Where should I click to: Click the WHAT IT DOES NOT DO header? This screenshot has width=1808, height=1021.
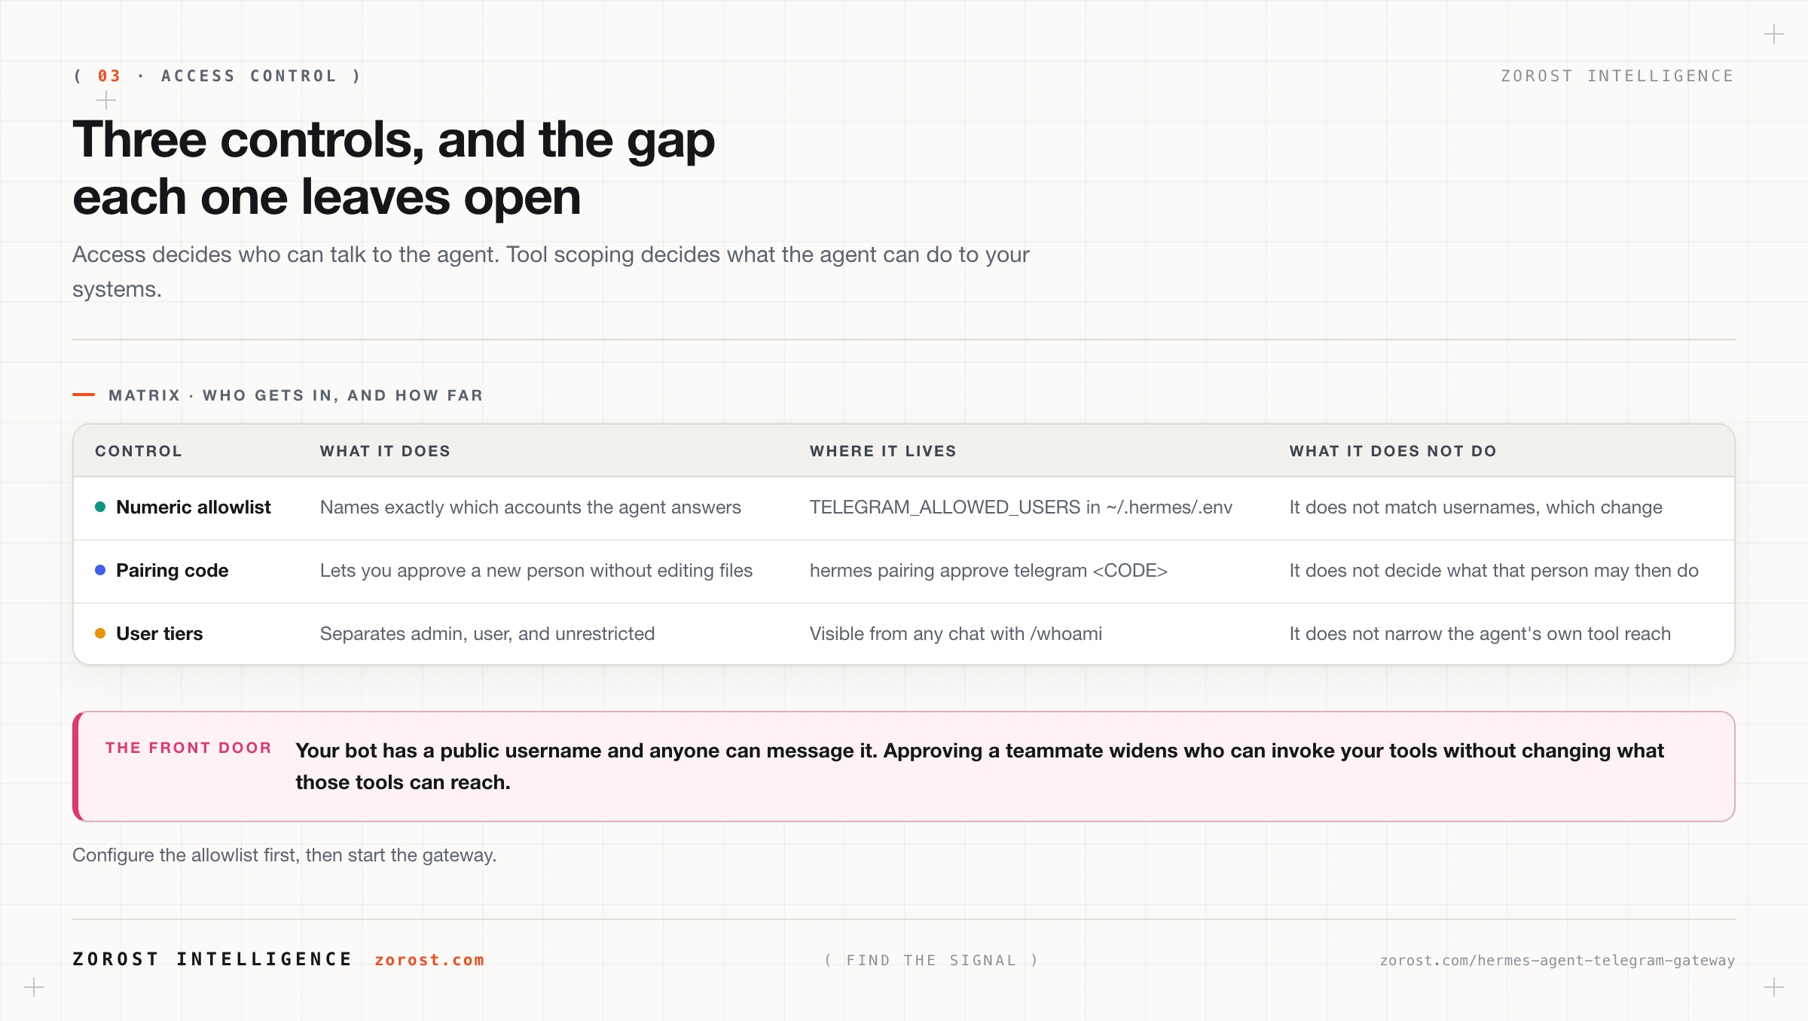(1393, 451)
